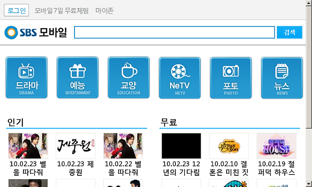The image size is (312, 187).
Task: Open the 마이존 menu link
Action: pyautogui.click(x=104, y=10)
